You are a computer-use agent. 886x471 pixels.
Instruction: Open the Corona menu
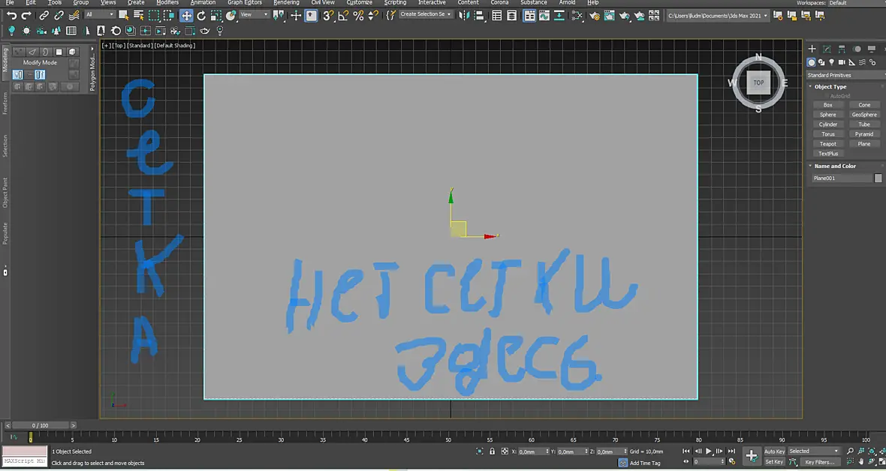pos(499,3)
